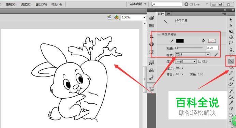236x128 pixels.
Task: Click the Edit Symbols icon
Action: (x=117, y=18)
